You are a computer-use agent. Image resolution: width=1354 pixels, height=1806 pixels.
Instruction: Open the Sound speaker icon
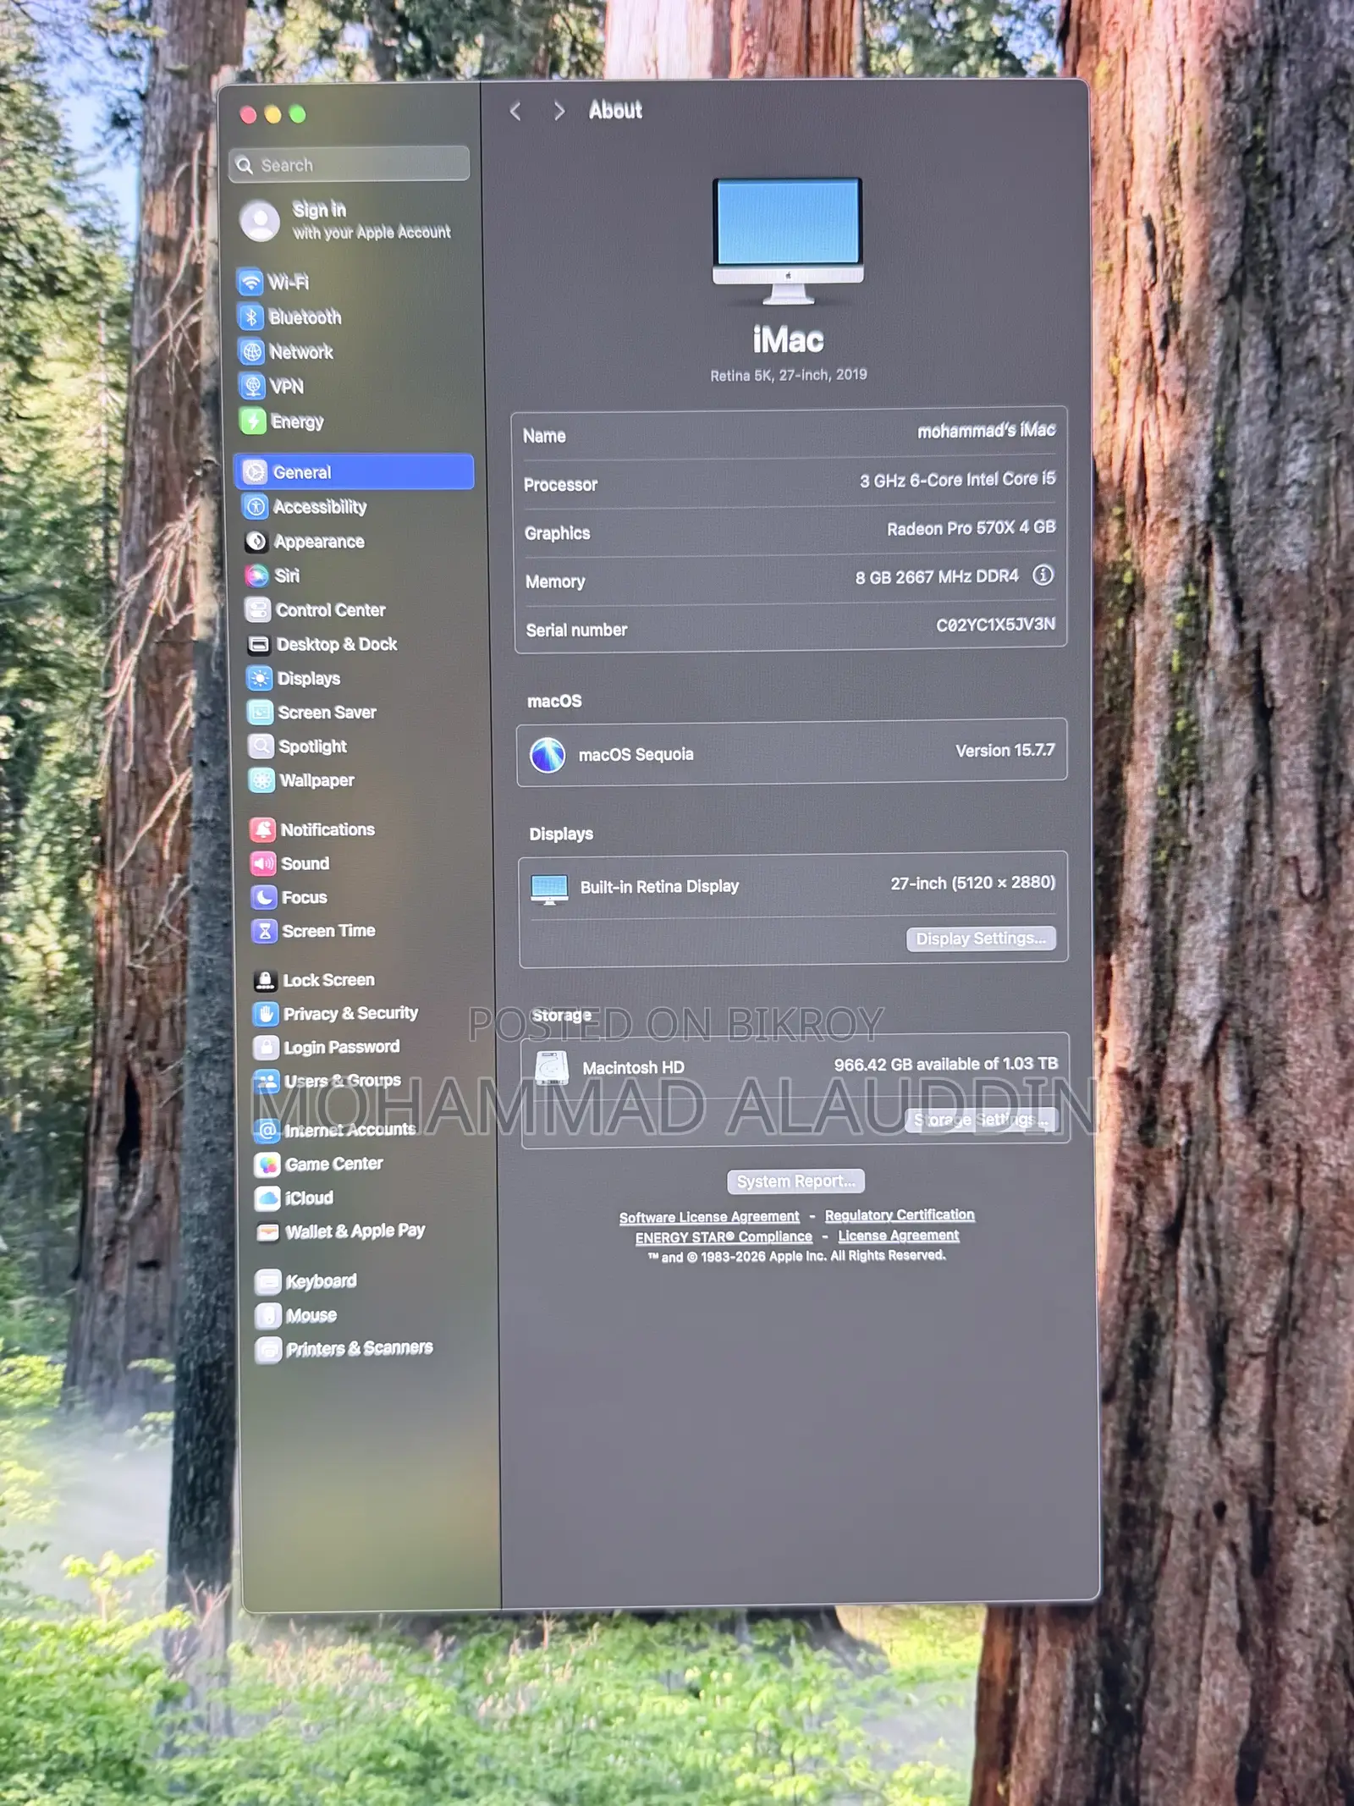click(264, 863)
